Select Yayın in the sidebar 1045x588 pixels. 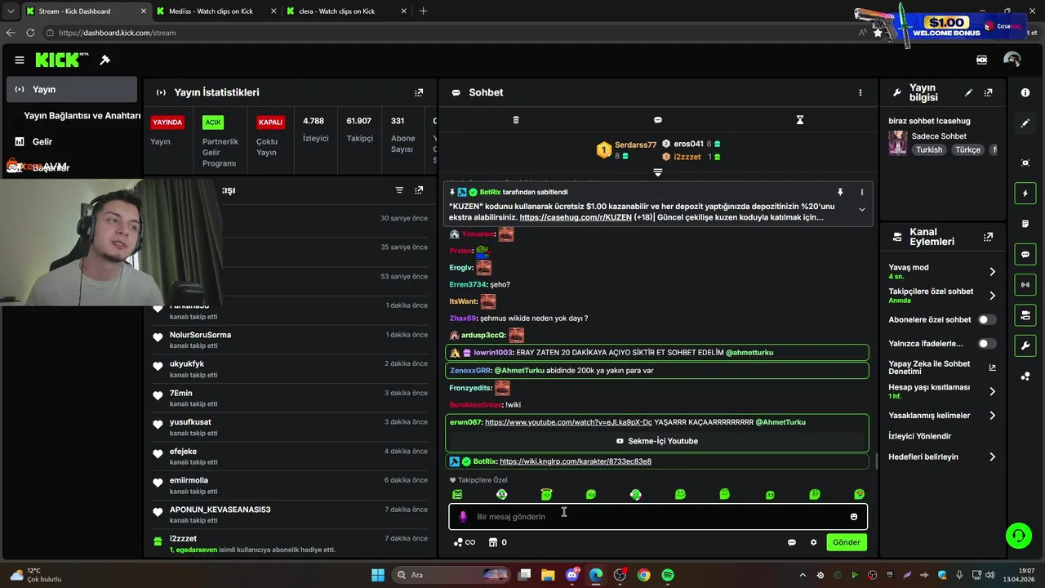pos(72,89)
